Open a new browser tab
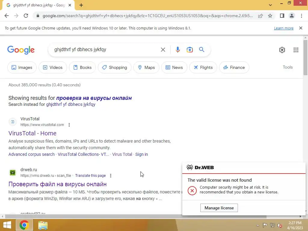 81,5
